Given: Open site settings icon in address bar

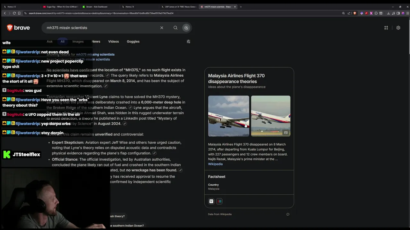Looking at the screenshot, I should tap(25, 13).
